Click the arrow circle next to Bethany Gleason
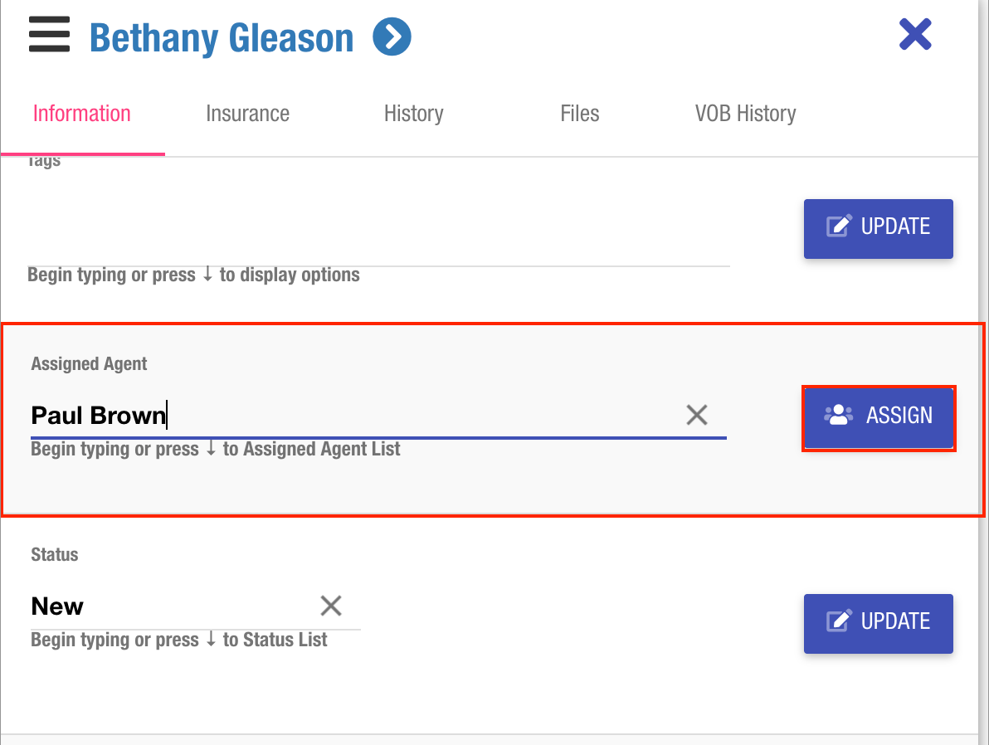The image size is (989, 745). (x=392, y=37)
